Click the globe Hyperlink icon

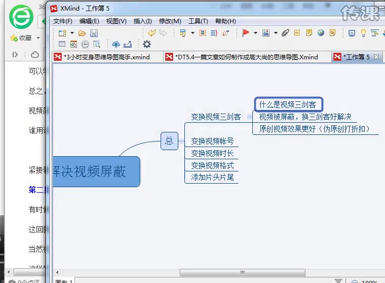coord(321,33)
